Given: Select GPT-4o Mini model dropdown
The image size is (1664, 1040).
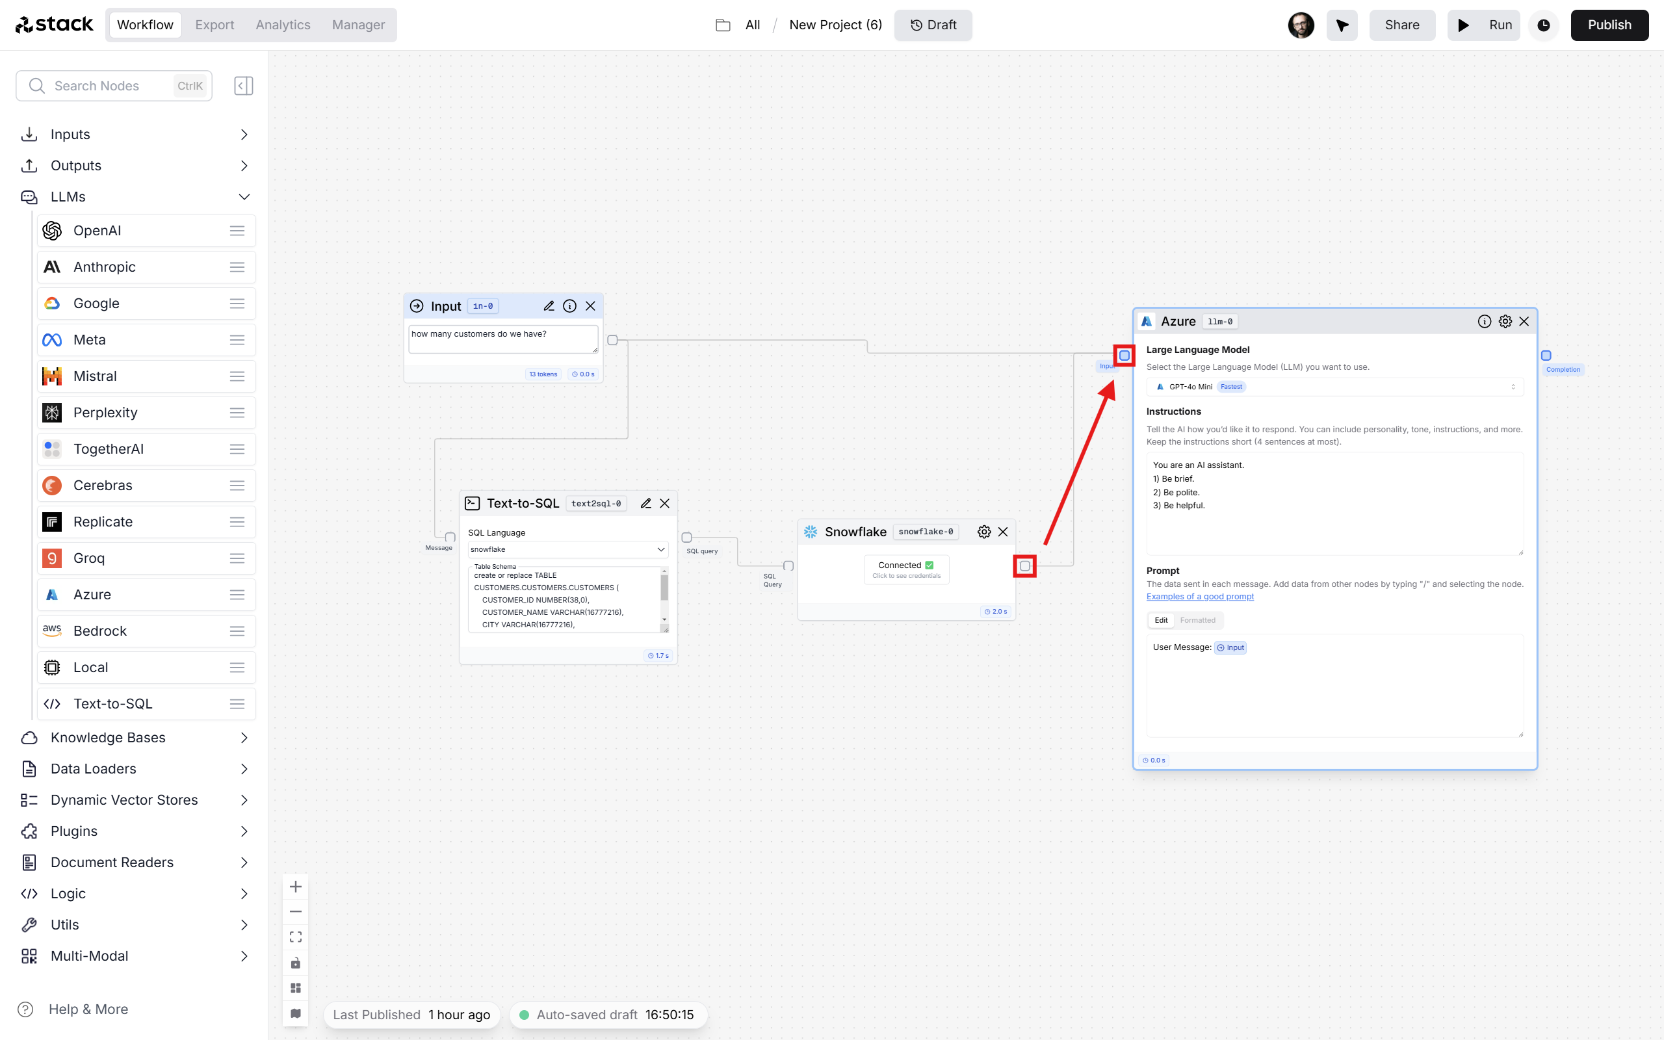Looking at the screenshot, I should point(1333,386).
